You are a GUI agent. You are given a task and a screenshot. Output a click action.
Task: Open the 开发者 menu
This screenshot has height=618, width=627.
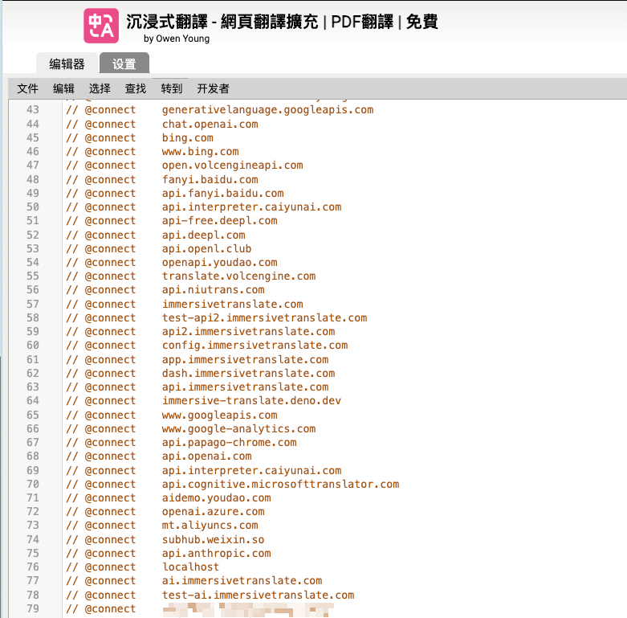[213, 88]
